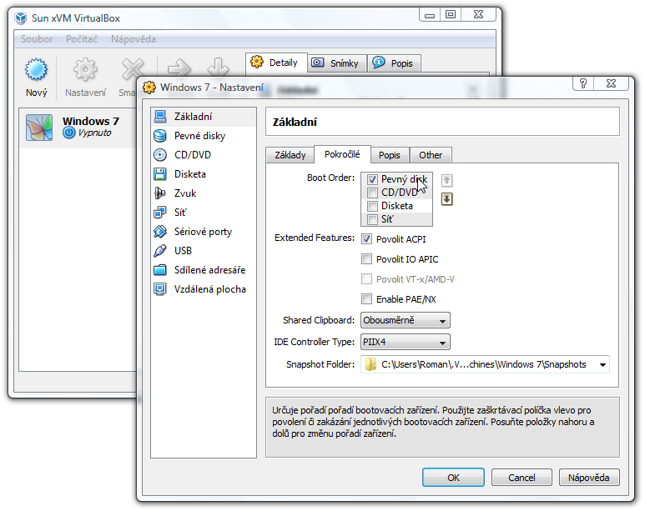Open the Shared Clipboard dropdown

tap(406, 320)
